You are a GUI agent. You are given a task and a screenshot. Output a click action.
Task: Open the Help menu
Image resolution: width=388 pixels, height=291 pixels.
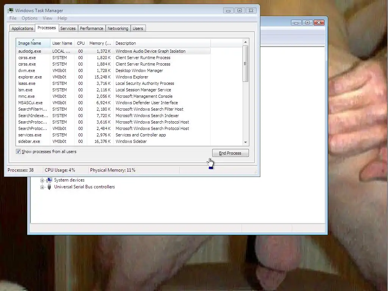(62, 18)
